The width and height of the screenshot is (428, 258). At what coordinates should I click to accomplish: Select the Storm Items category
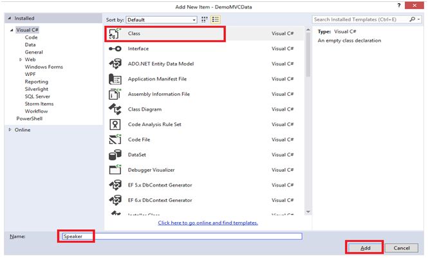39,104
